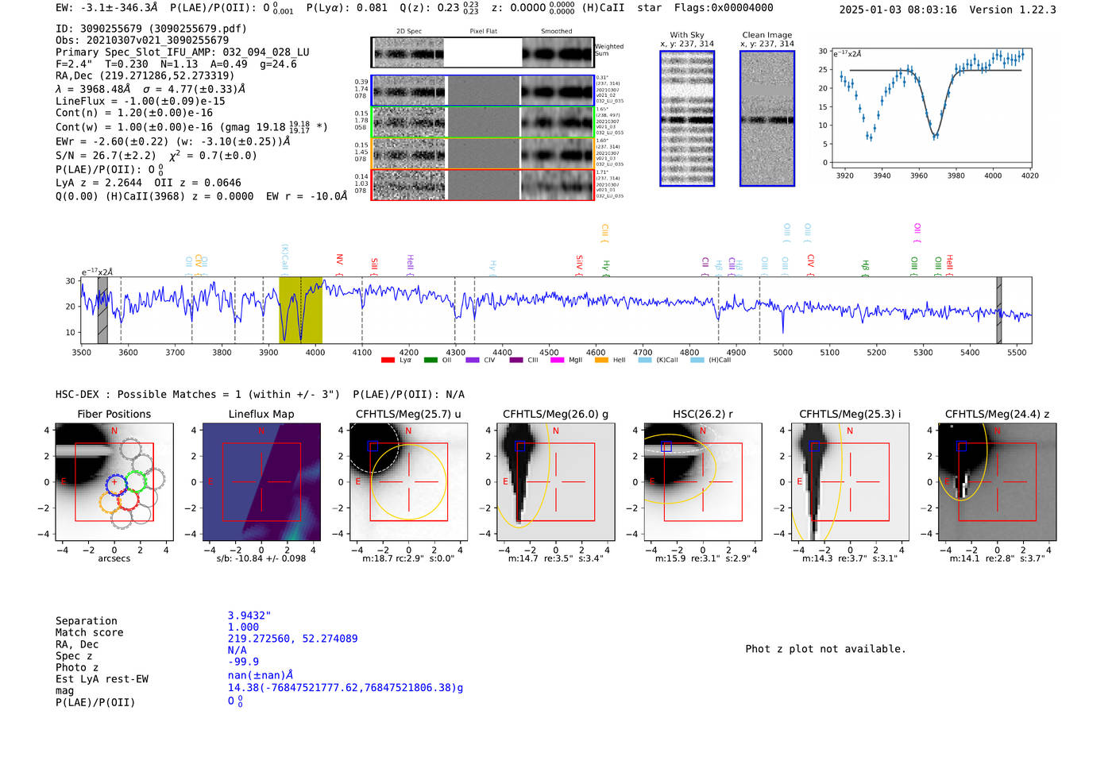The width and height of the screenshot is (1112, 757).
Task: Click the (K)CaII legend swatch
Action: pos(645,360)
